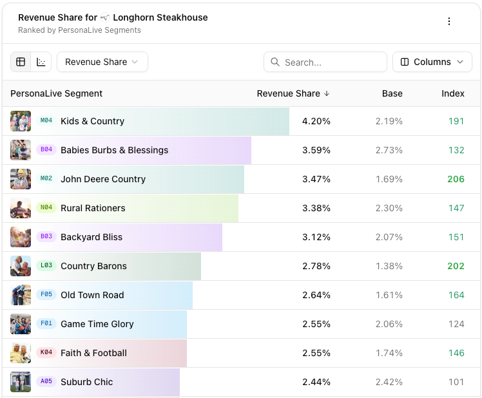Open Suburb Chic thumbnail image
The width and height of the screenshot is (482, 398).
(x=21, y=382)
